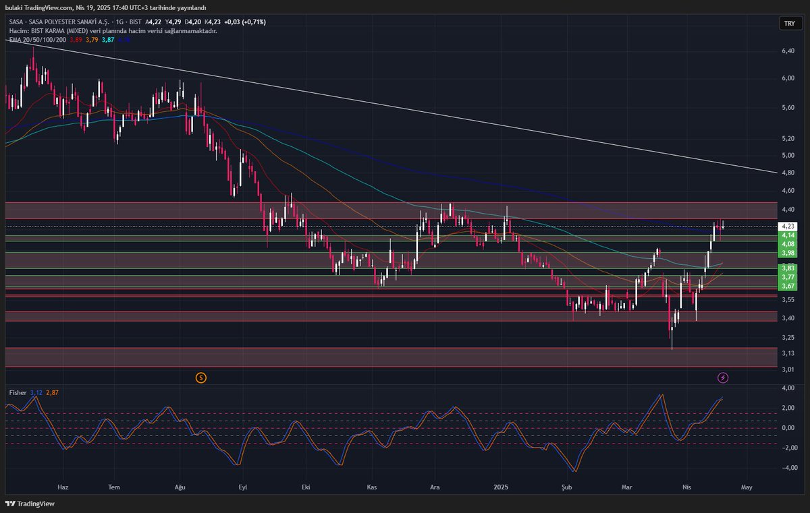810x513 pixels.
Task: Click the May month label on time axis
Action: pyautogui.click(x=746, y=486)
